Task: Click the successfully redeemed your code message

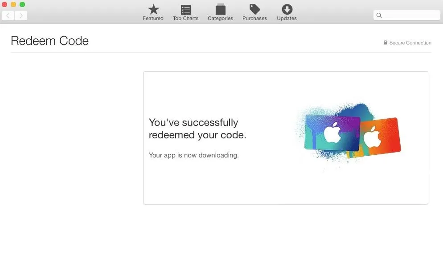Action: pos(197,129)
